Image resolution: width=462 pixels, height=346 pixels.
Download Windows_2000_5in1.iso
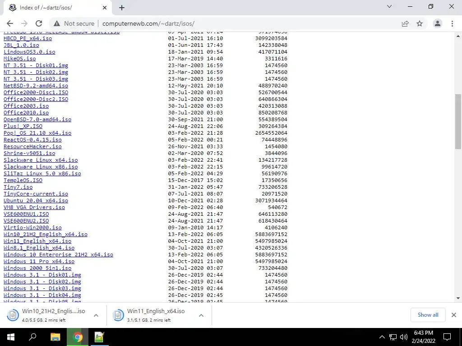click(37, 269)
